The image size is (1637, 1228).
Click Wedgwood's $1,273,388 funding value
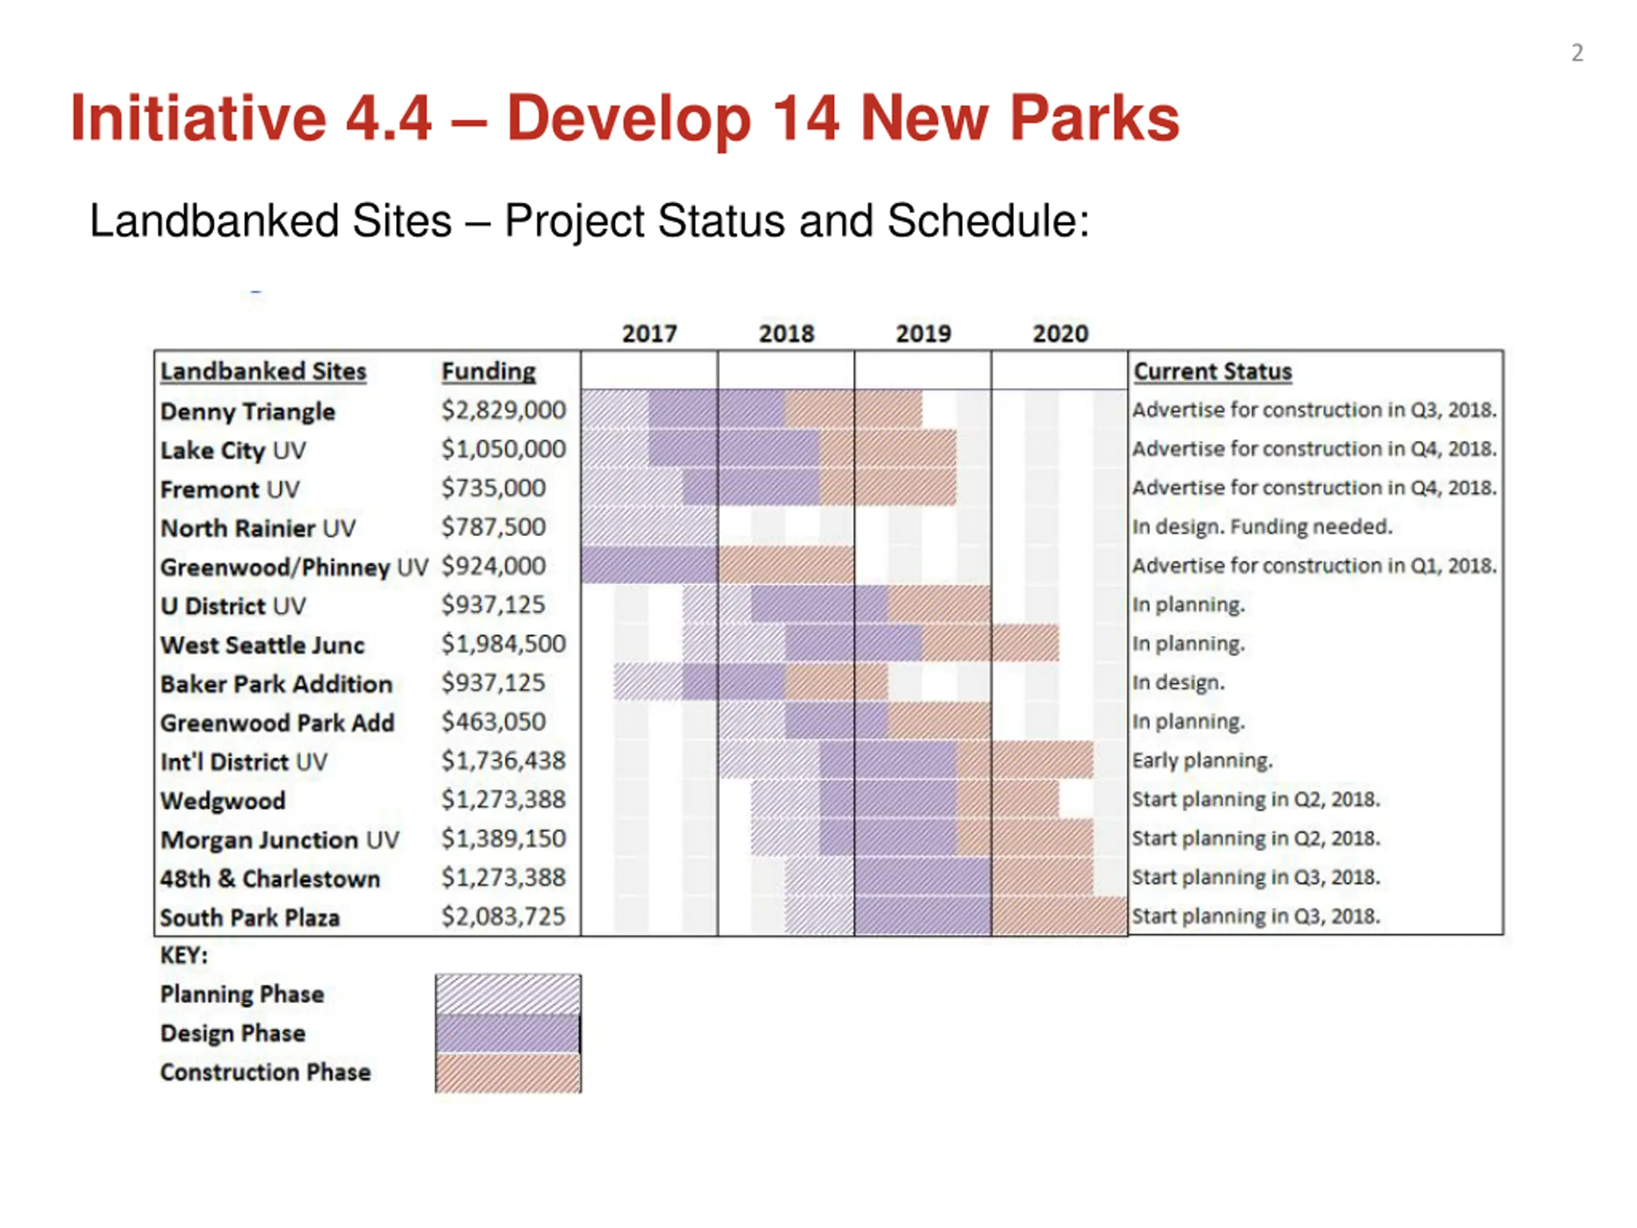[504, 799]
